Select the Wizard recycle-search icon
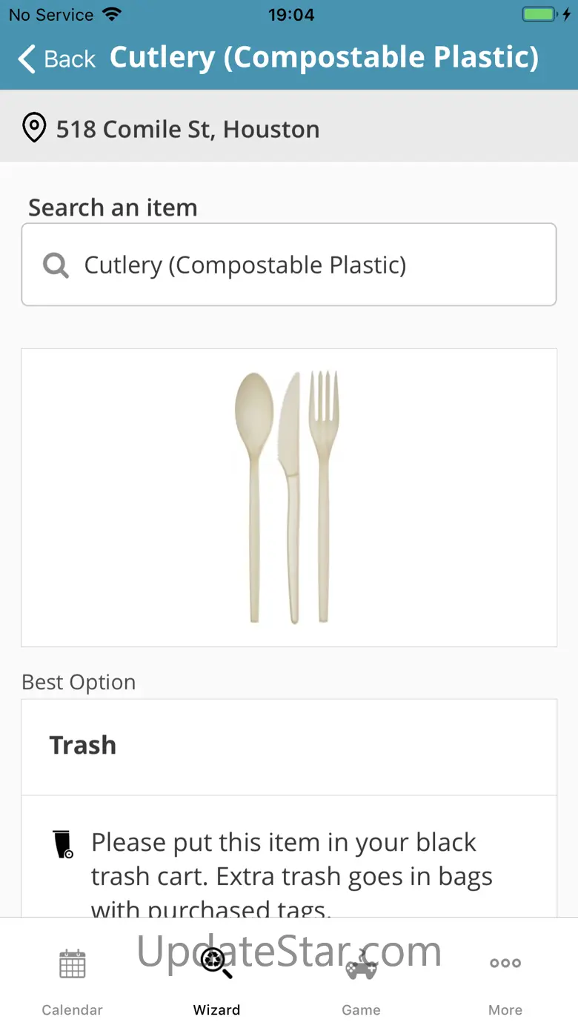This screenshot has width=578, height=1028. [216, 964]
